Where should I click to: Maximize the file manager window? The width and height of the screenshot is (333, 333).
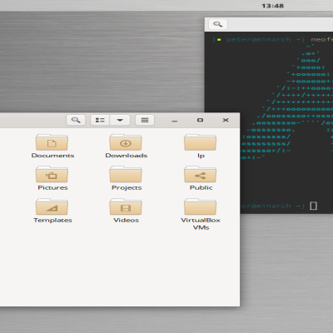[200, 120]
